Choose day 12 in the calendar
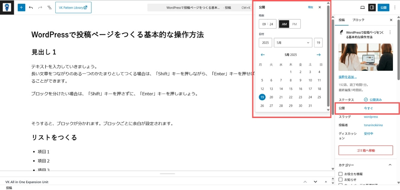 point(262,89)
